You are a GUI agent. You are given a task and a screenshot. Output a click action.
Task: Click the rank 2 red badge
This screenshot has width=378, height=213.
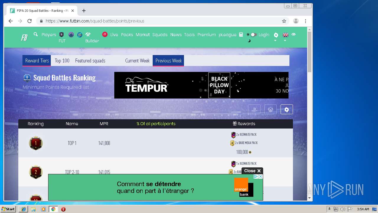(36, 172)
